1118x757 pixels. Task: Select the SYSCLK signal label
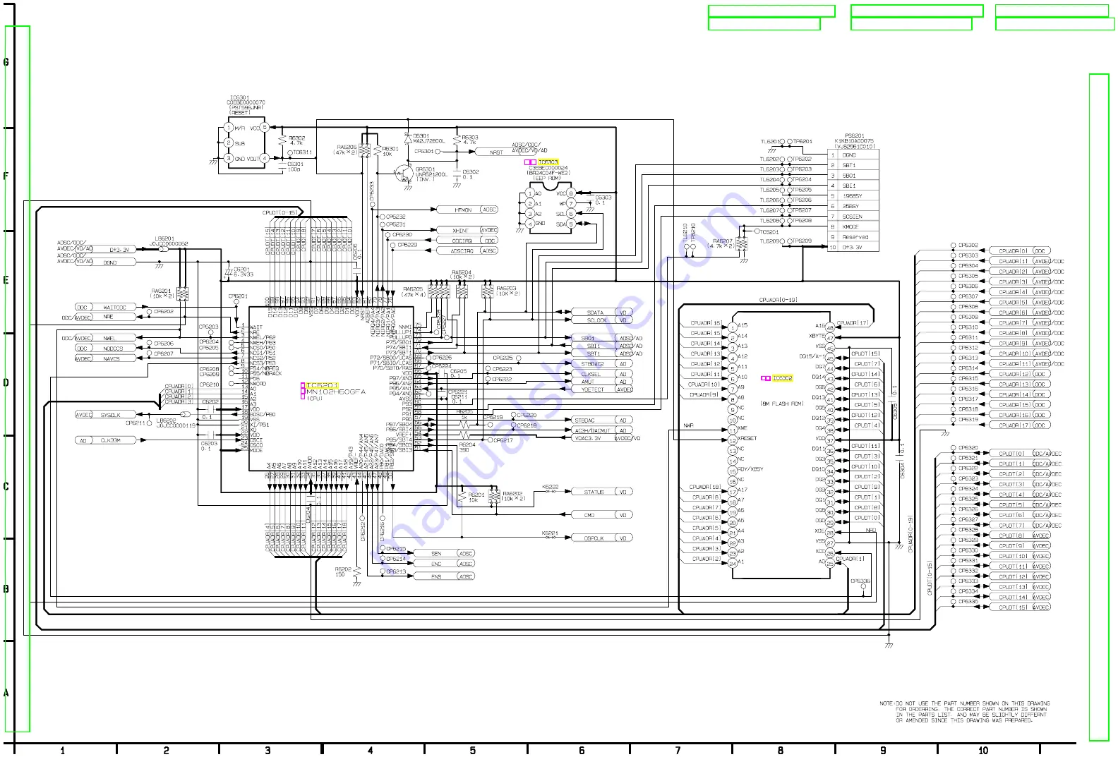[x=110, y=415]
